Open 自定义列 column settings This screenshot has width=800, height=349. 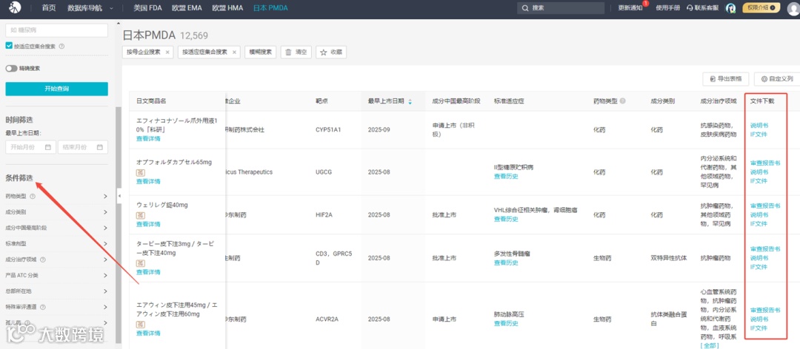(776, 79)
